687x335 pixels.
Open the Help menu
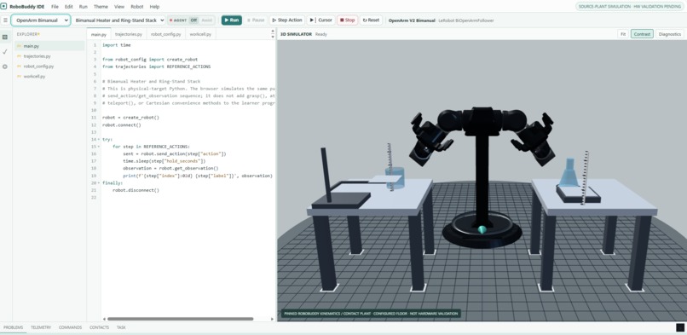(154, 7)
